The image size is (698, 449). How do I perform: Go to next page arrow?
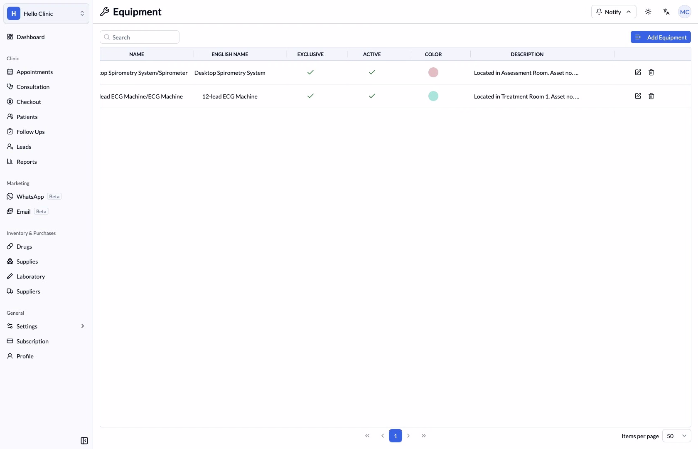pyautogui.click(x=408, y=436)
